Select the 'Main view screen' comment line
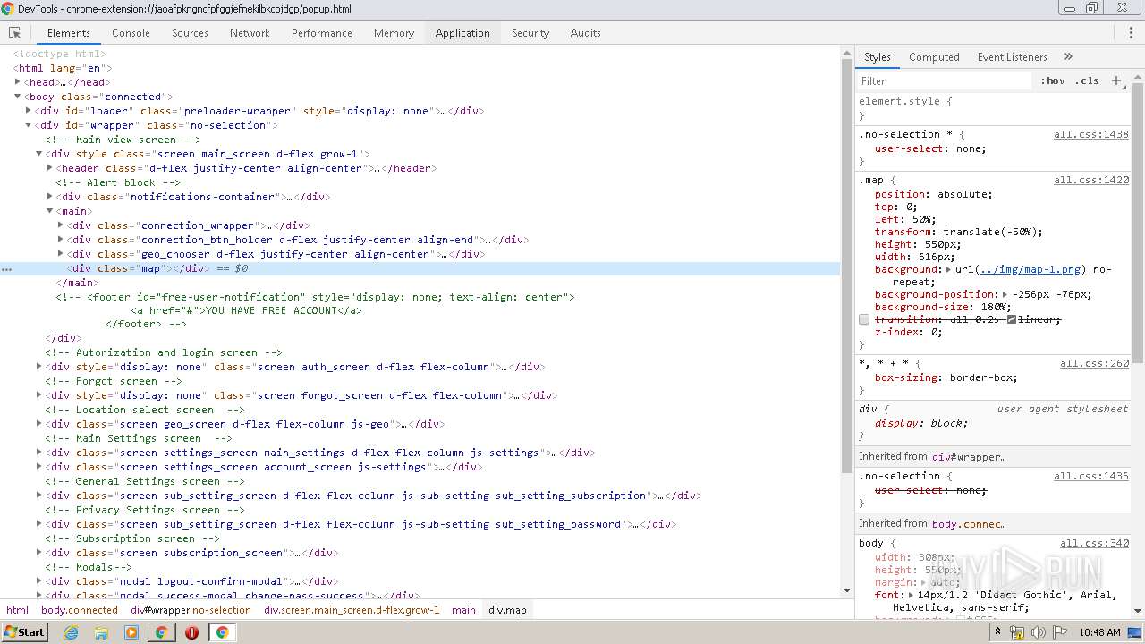 click(x=123, y=140)
